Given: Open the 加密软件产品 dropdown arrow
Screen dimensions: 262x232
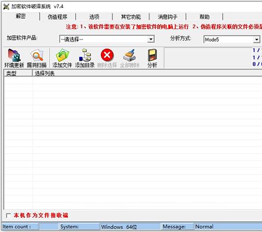Looking at the screenshot, I should click(x=151, y=39).
